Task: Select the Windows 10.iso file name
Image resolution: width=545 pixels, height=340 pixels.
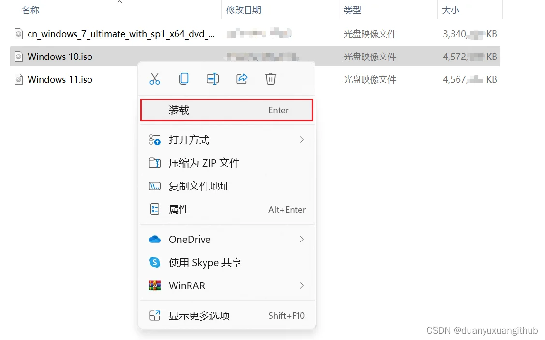Action: coord(60,57)
